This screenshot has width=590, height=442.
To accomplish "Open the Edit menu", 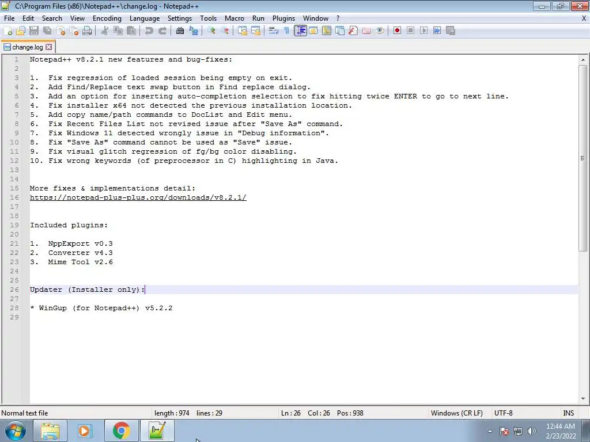I will [28, 18].
